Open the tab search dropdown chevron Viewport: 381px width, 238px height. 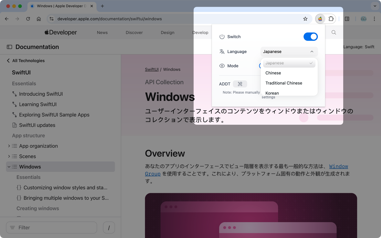pyautogui.click(x=375, y=6)
